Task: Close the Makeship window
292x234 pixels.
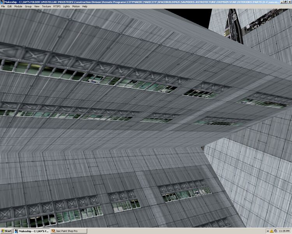Action: (289, 2)
